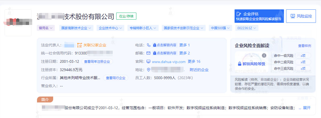Expand the 中国500强 tag dropdown

coord(220,28)
